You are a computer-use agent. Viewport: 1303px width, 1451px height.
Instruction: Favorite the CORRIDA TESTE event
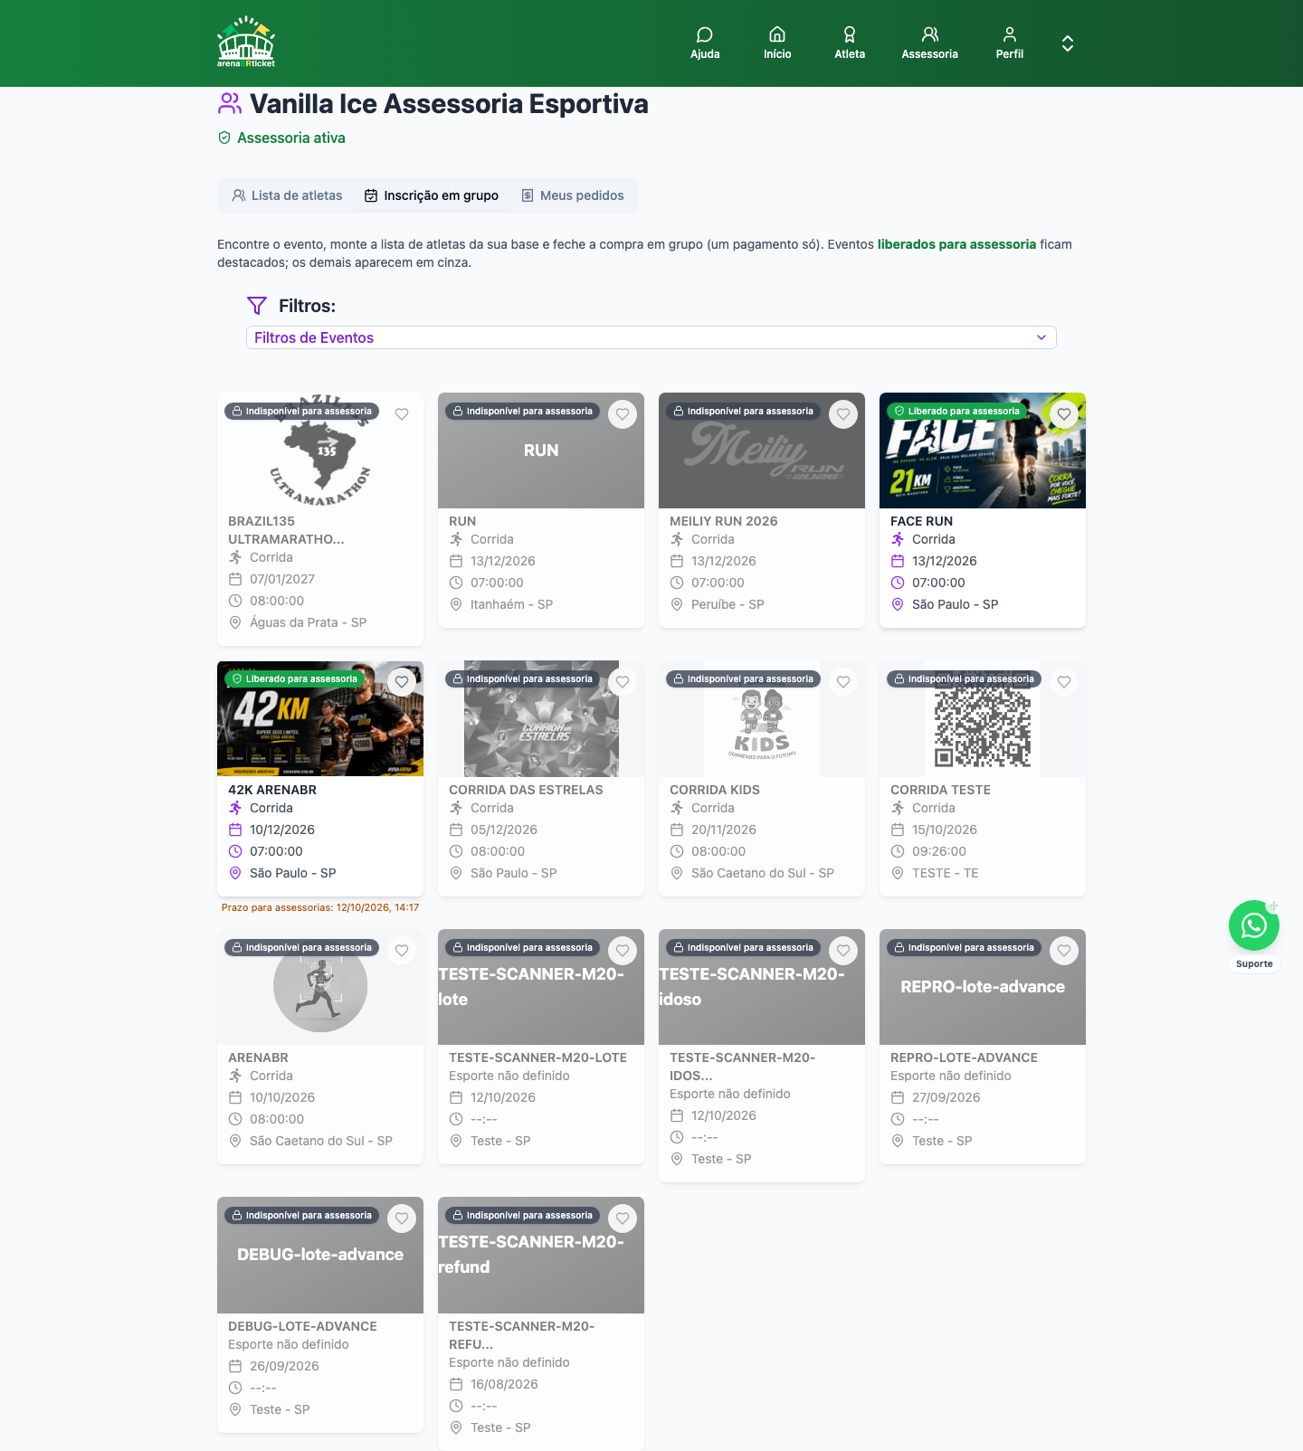(x=1064, y=682)
